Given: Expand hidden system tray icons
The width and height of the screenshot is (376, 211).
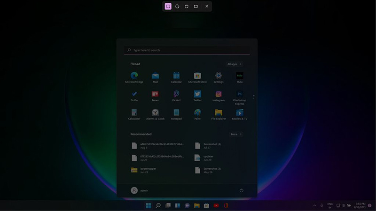Looking at the screenshot, I should tap(314, 205).
